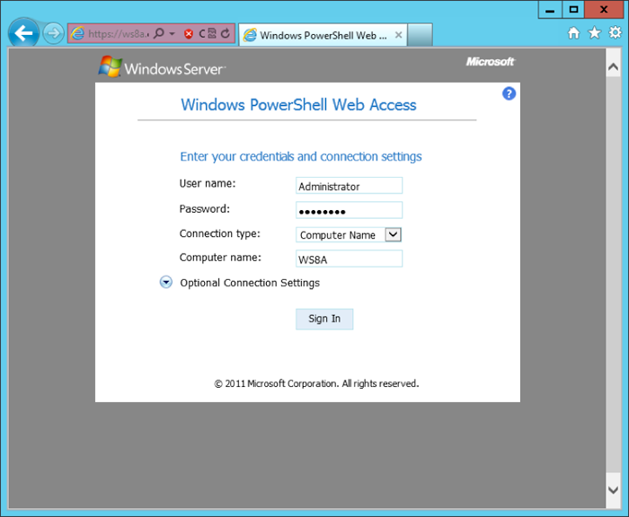This screenshot has width=629, height=517.
Task: Click the Home icon in browser toolbar
Action: [573, 33]
